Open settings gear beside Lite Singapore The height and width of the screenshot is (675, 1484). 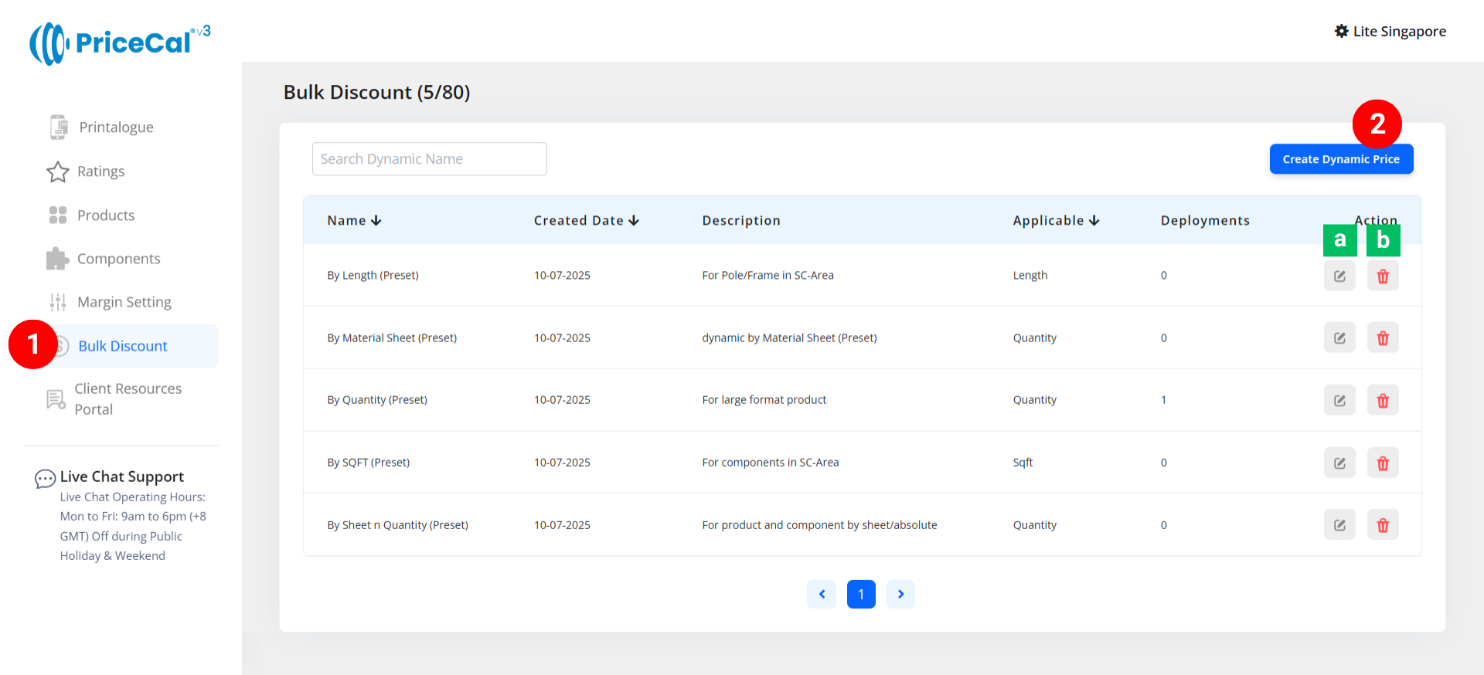[x=1341, y=31]
